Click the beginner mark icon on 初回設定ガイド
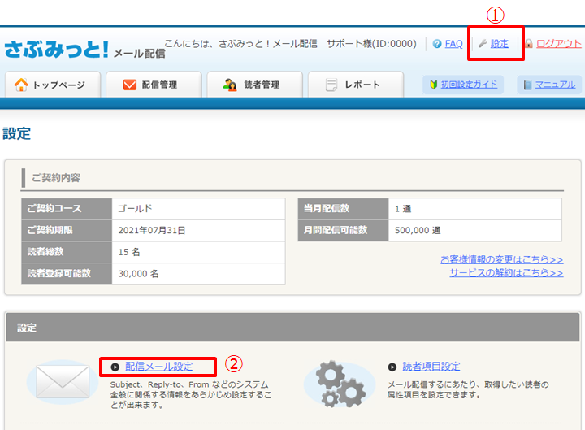Screen dimensions: 585x430 433,85
